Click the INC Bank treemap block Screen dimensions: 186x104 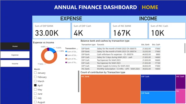coord(110,89)
